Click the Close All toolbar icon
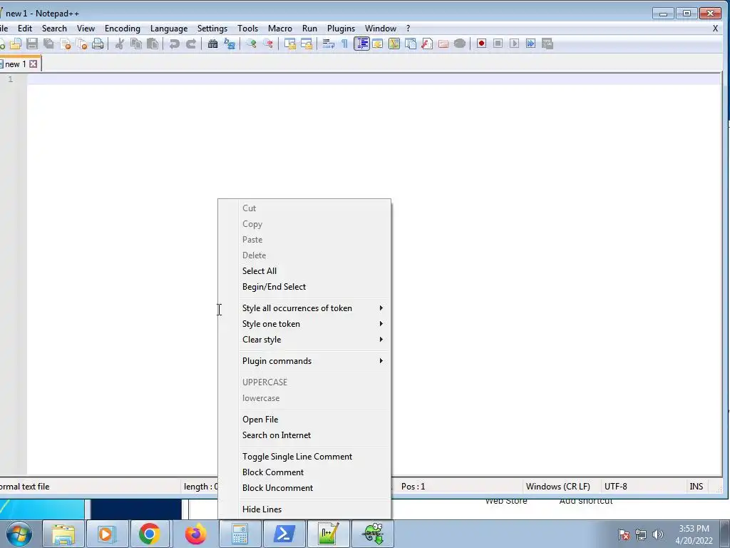 point(81,44)
